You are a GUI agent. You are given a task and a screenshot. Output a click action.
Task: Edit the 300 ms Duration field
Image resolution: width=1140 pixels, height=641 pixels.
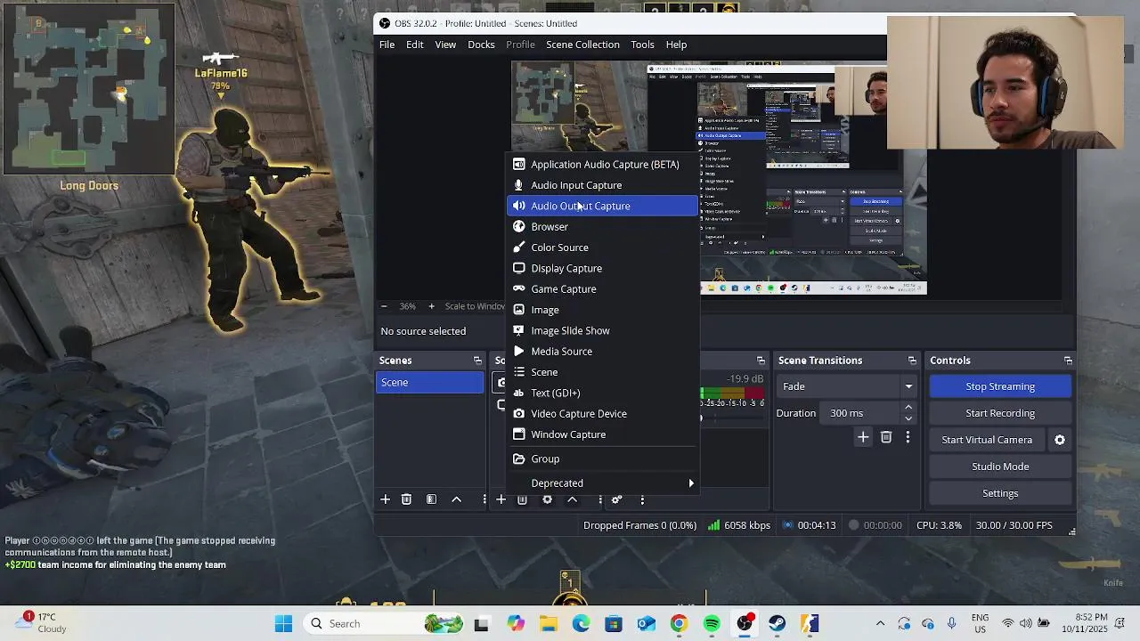[x=861, y=413]
